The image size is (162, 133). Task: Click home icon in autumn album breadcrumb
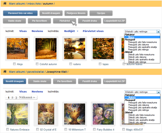(x=5, y=4)
